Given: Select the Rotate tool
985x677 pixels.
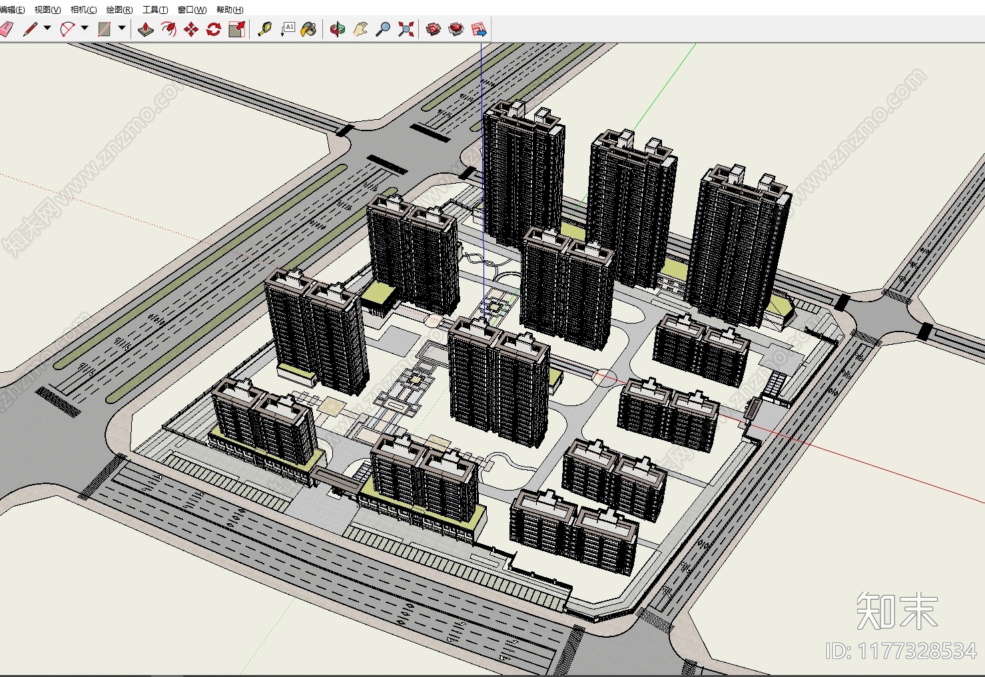Looking at the screenshot, I should point(214,29).
